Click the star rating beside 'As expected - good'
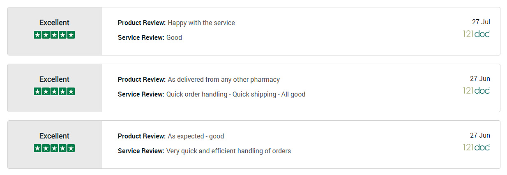 click(54, 148)
